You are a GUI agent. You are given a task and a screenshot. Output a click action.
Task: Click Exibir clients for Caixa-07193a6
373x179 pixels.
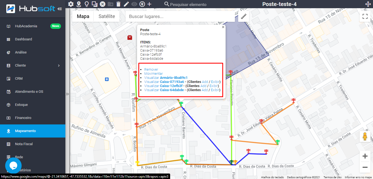[215, 82]
